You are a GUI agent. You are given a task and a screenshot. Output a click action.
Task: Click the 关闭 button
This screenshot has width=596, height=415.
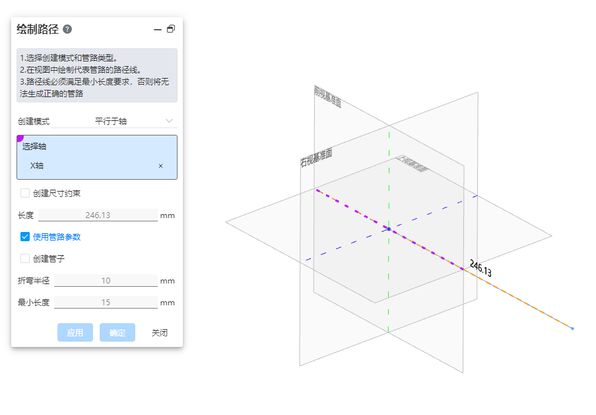point(159,332)
